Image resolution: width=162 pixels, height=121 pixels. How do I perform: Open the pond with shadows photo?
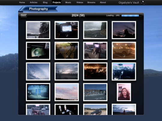(67, 51)
